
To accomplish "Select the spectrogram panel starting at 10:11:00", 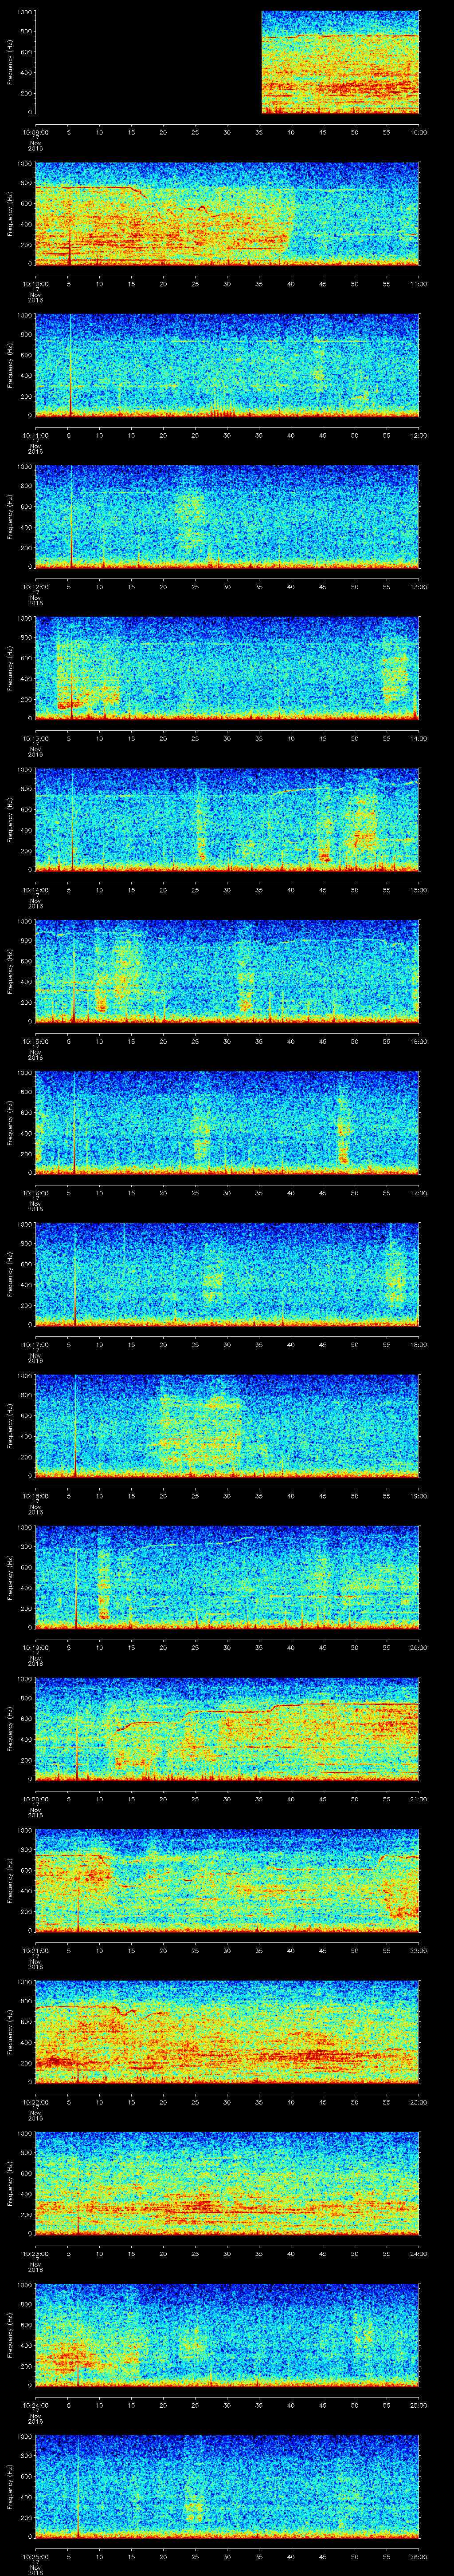I will [227, 365].
